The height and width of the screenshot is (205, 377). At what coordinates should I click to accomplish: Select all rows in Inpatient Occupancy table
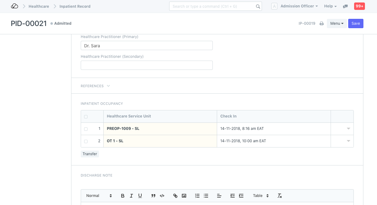(x=86, y=116)
